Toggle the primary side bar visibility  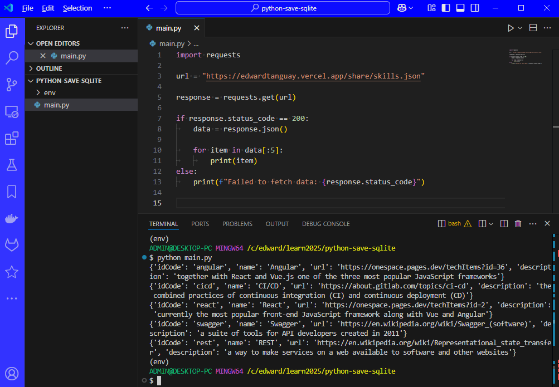pos(446,8)
